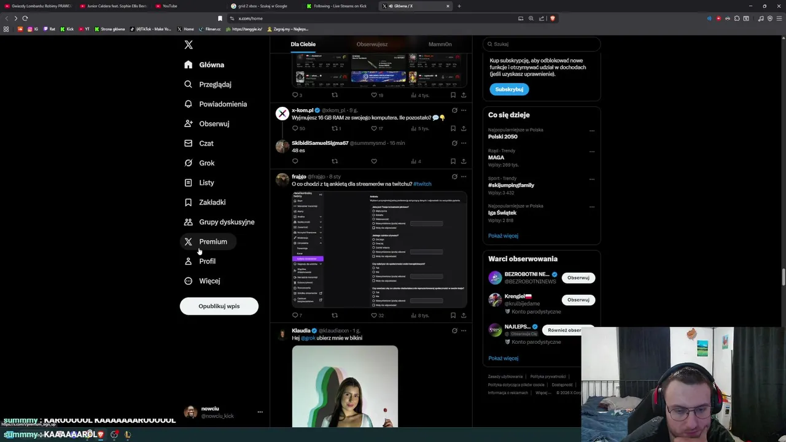Click Pokaż więcej under Co się dzieje
This screenshot has height=442, width=786.
tap(503, 236)
